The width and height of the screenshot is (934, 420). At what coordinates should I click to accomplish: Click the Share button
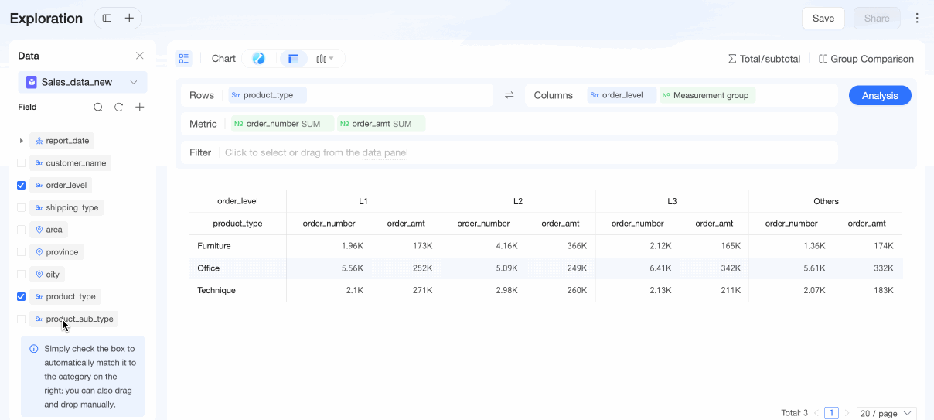coord(877,18)
